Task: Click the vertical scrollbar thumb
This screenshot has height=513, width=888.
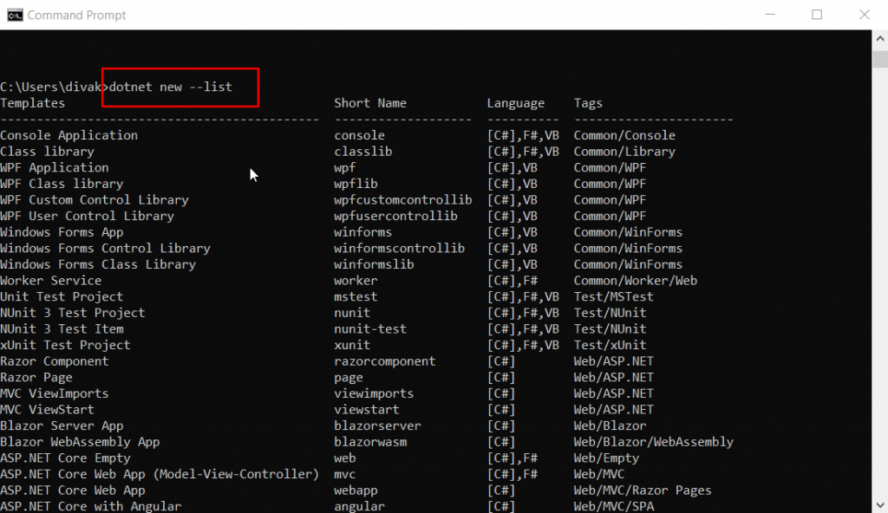Action: click(879, 59)
